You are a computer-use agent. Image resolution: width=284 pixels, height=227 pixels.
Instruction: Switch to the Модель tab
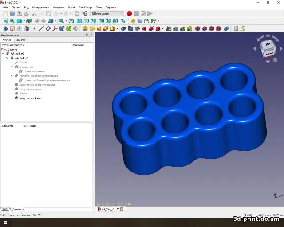click(7, 39)
